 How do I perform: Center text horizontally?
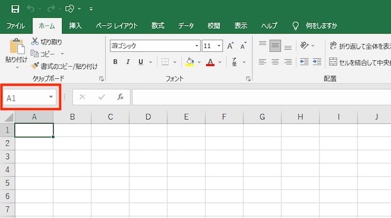(x=275, y=61)
